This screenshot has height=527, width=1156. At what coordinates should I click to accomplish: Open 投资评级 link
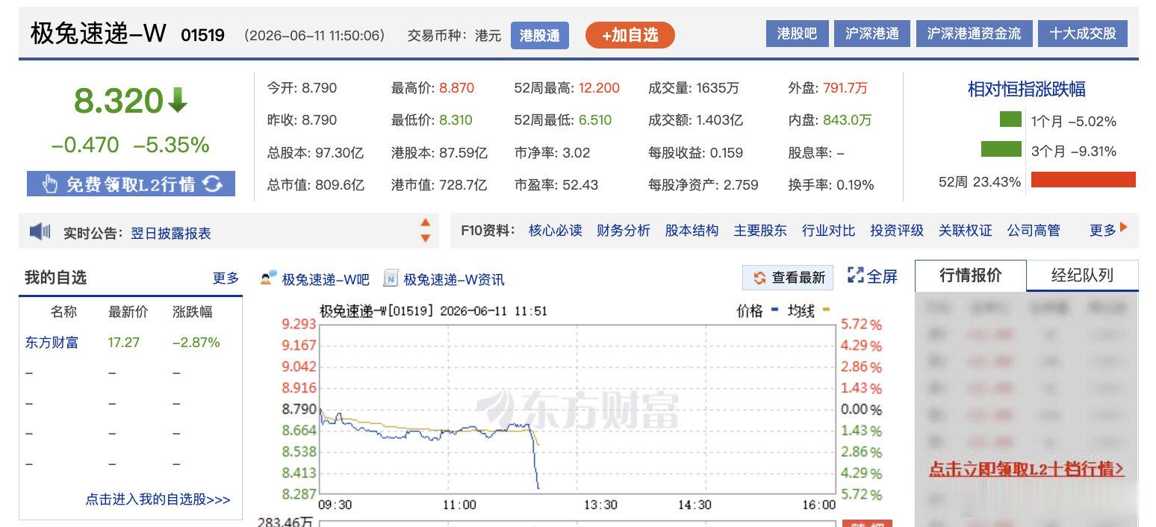[x=897, y=231]
